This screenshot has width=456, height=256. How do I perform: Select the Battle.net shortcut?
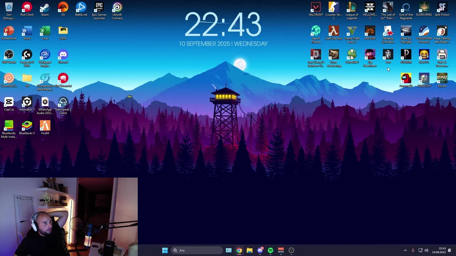[81, 10]
